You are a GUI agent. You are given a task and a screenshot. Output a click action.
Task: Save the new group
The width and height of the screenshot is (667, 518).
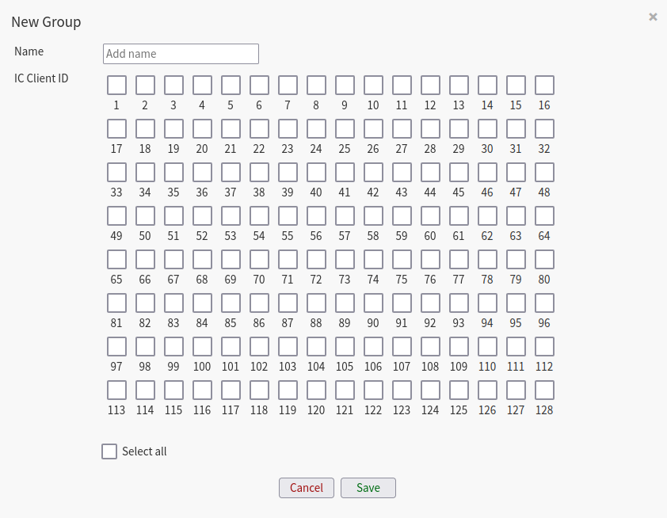[368, 488]
